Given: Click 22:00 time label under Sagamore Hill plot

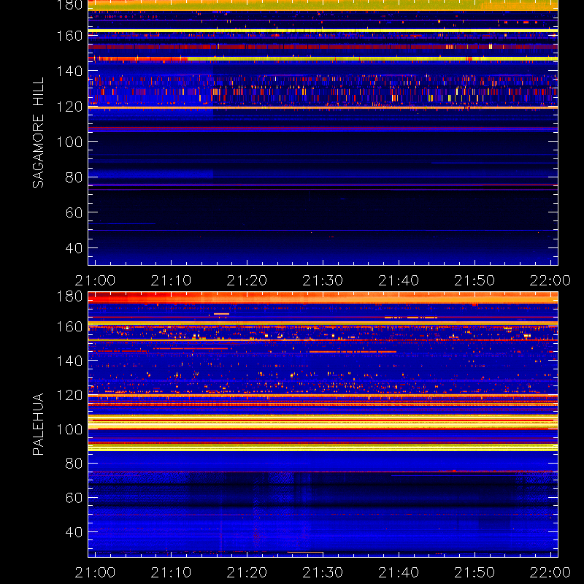Looking at the screenshot, I should (550, 280).
